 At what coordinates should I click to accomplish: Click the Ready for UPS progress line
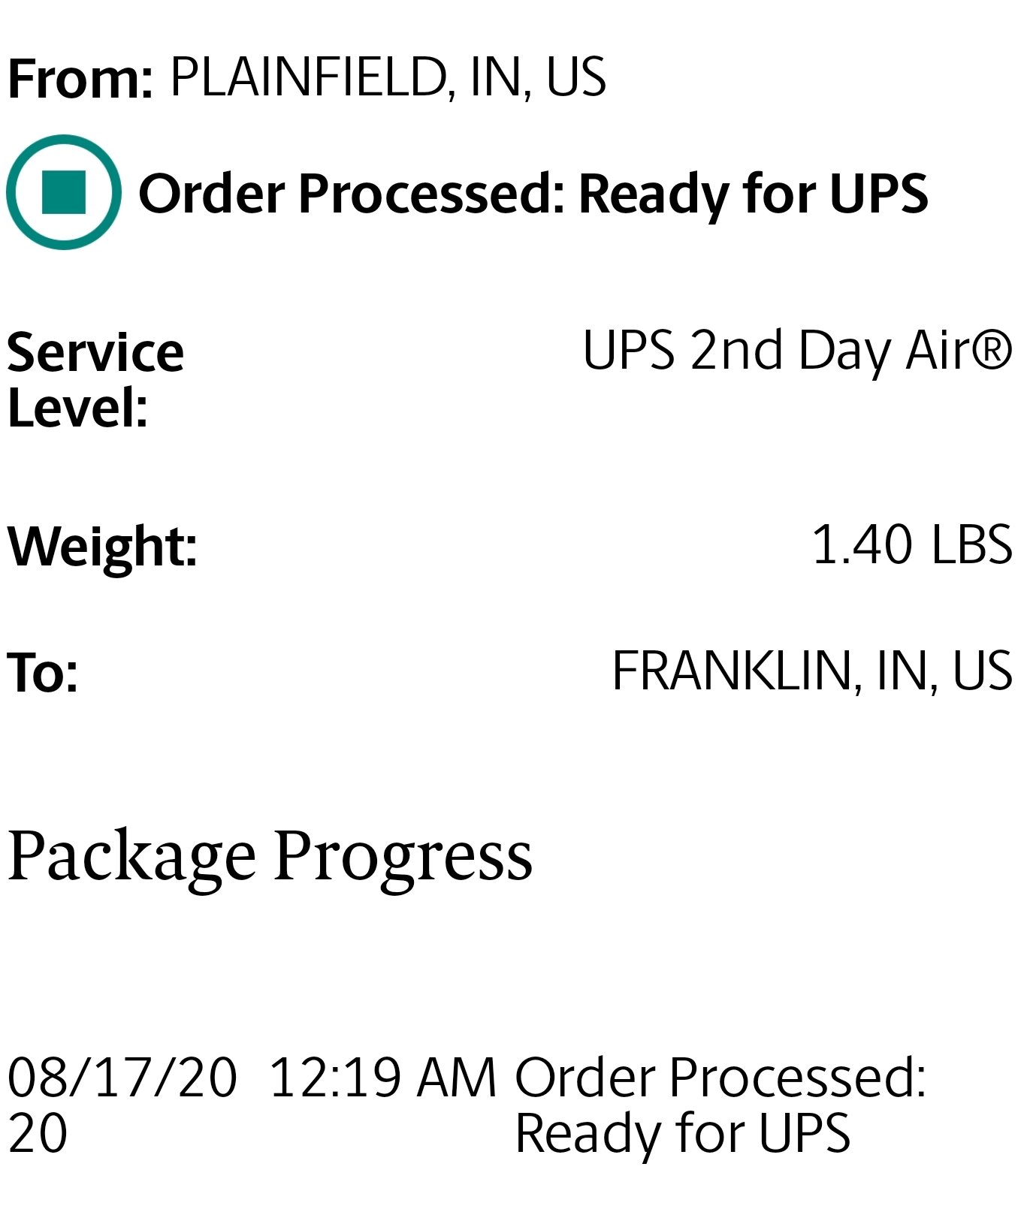pos(683,1134)
